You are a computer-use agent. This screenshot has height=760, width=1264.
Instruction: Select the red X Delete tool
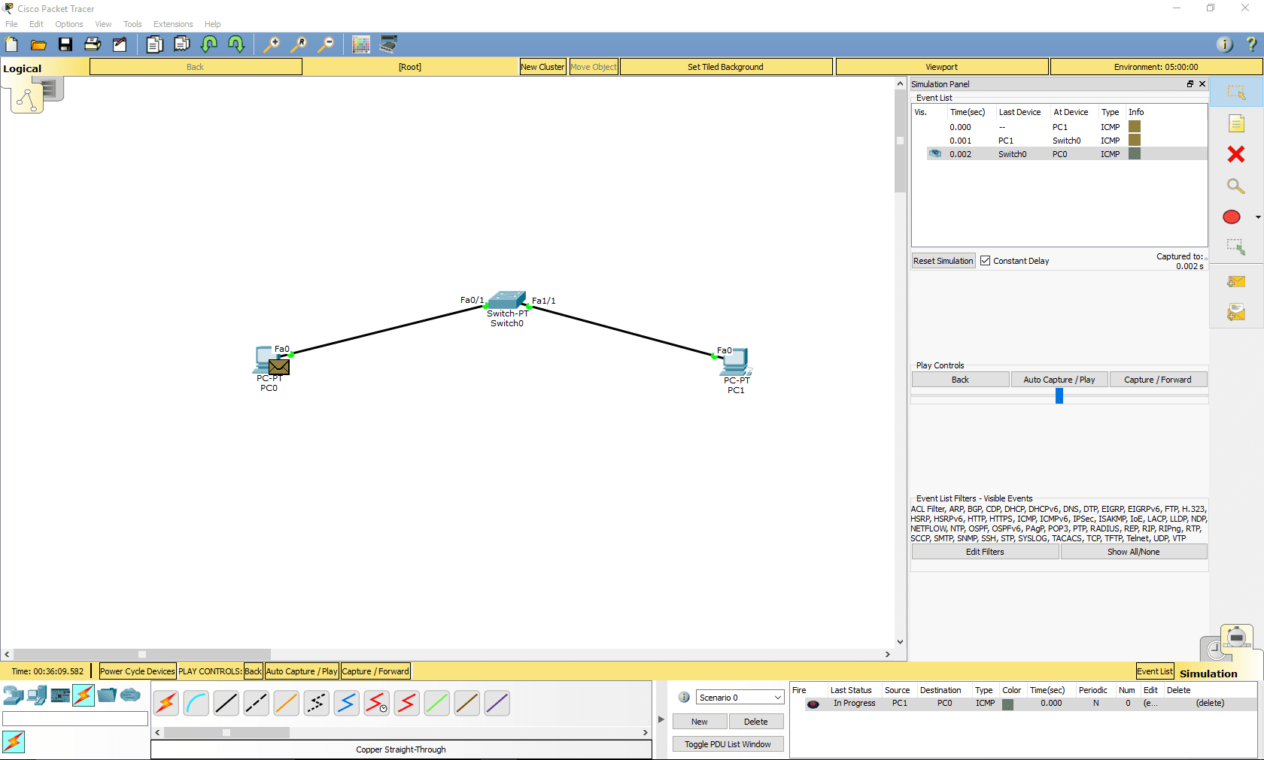click(x=1236, y=154)
